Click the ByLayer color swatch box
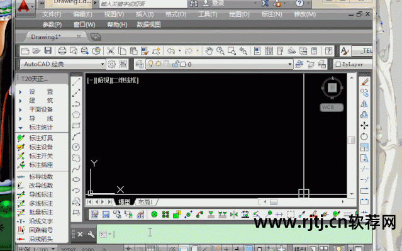This screenshot has width=402, height=251. click(338, 64)
